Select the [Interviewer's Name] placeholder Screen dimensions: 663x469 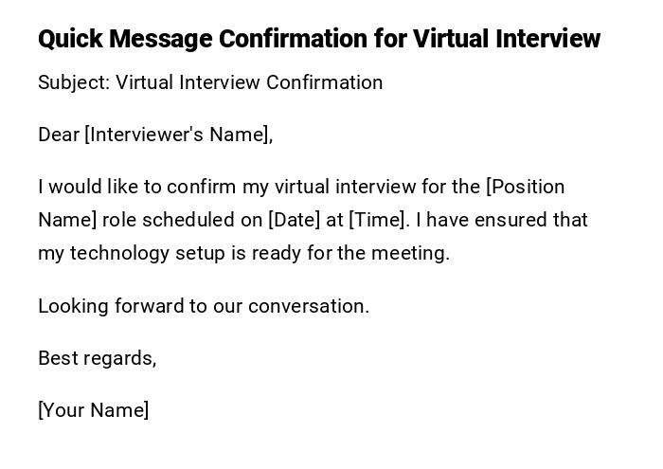(179, 135)
